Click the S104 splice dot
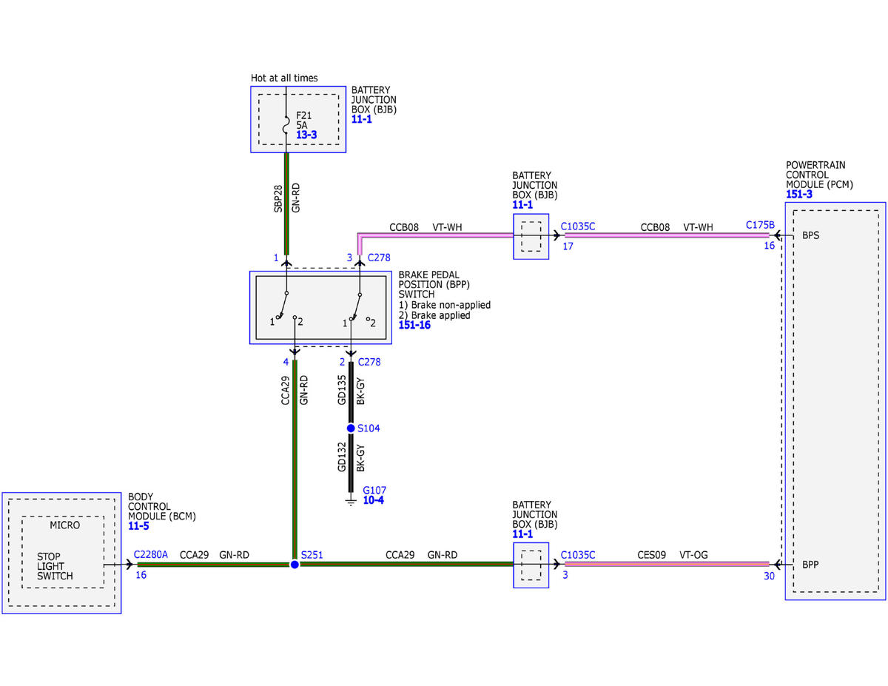Viewport: 888px width, 686px height. point(351,428)
